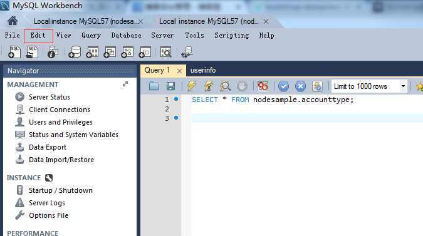Open the Server menu
Screen dimensions: 423x236
pos(162,35)
